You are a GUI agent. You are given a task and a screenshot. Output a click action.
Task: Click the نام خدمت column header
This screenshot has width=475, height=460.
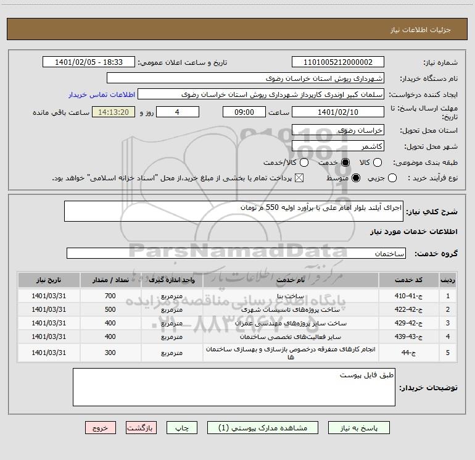(291, 280)
